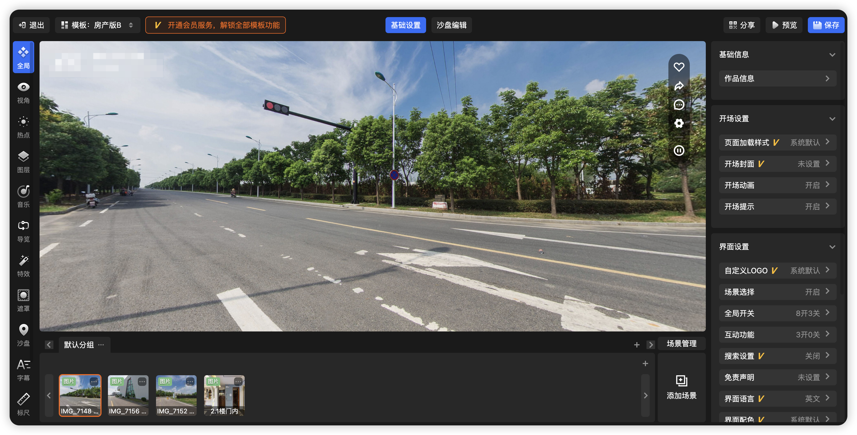Click the heart (favorite) icon on the panorama
857x435 pixels.
[679, 67]
